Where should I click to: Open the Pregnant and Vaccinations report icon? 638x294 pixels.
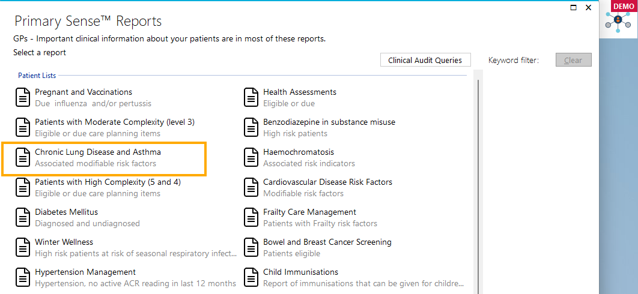(x=23, y=98)
